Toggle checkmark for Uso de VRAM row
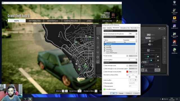180x101 pixels. pos(105,51)
